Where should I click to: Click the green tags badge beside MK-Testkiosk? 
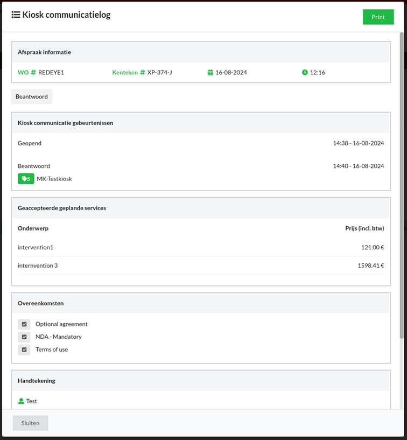point(26,179)
